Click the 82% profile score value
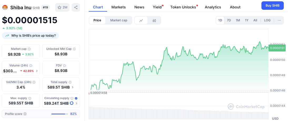The image size is (288, 121). click(73, 114)
